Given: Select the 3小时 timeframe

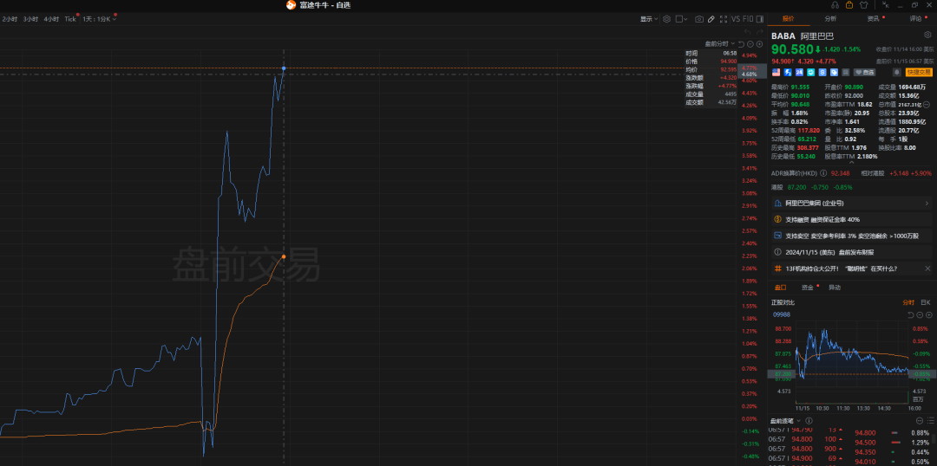Looking at the screenshot, I should click(x=30, y=19).
